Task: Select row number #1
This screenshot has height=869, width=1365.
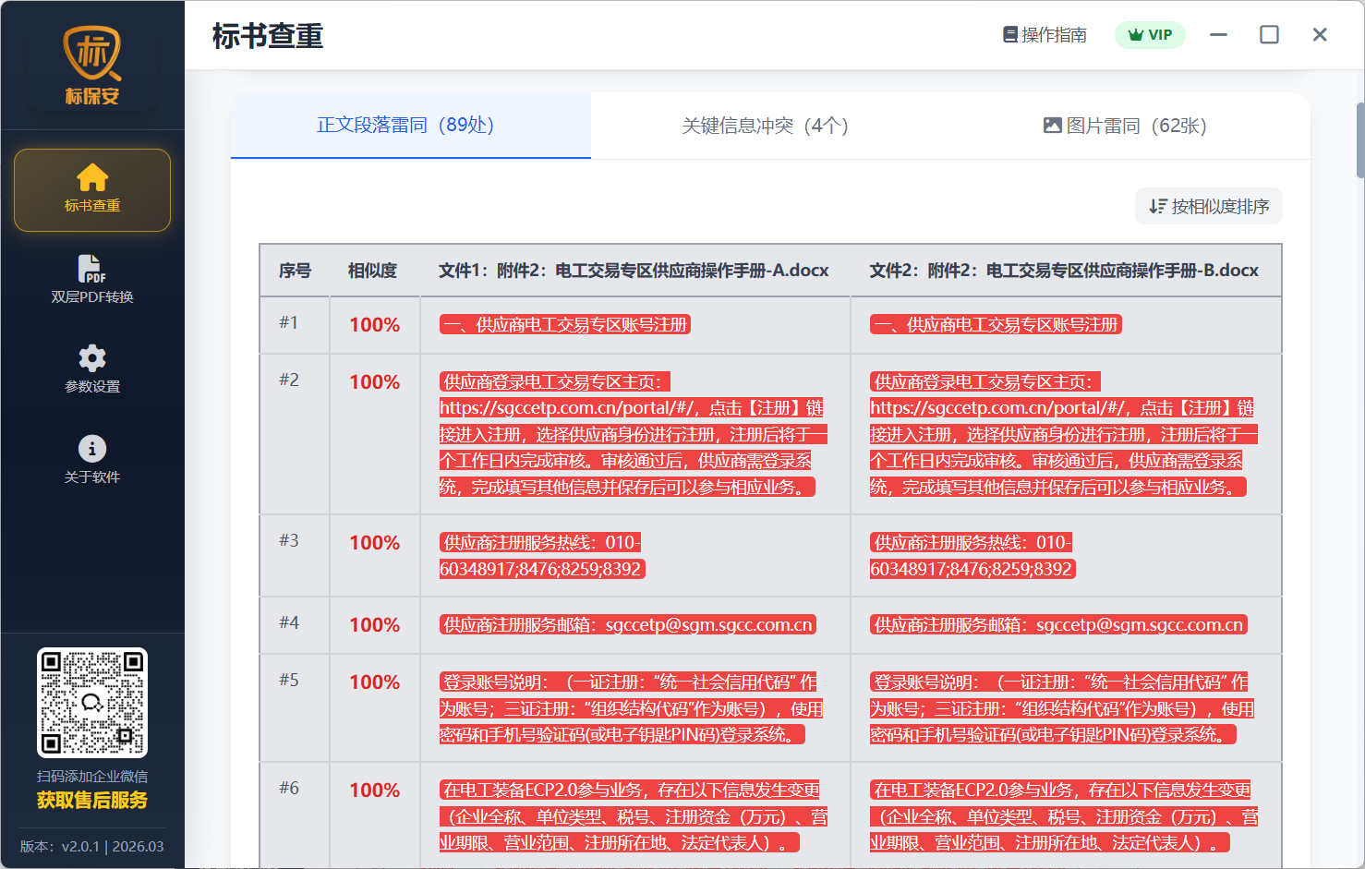Action: pos(289,322)
